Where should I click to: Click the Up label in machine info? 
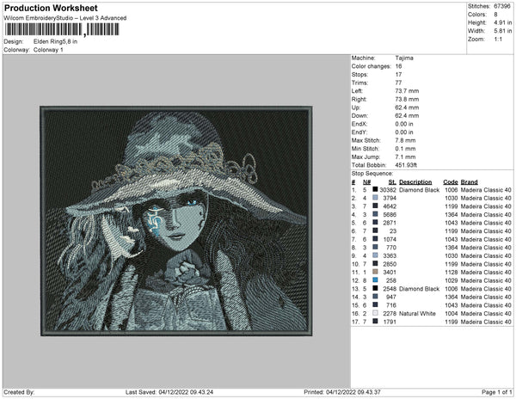[356, 107]
